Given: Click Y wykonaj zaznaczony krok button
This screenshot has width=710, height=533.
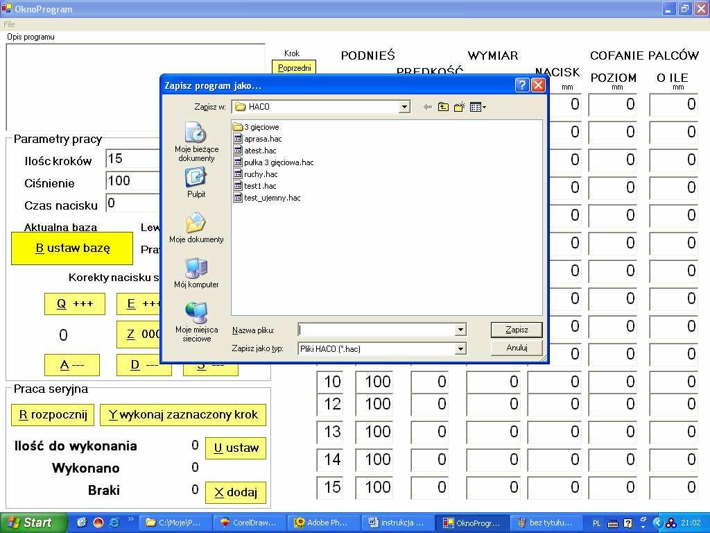Looking at the screenshot, I should 183,415.
